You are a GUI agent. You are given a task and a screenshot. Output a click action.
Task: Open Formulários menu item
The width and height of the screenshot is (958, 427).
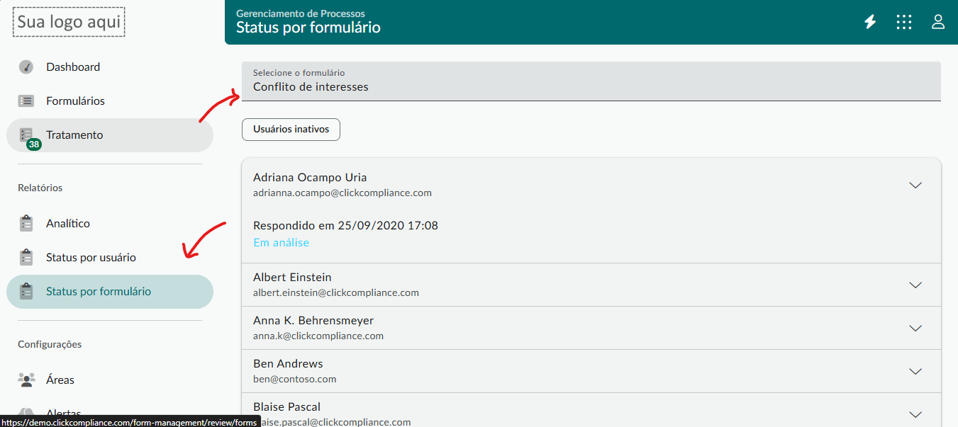[x=110, y=101]
